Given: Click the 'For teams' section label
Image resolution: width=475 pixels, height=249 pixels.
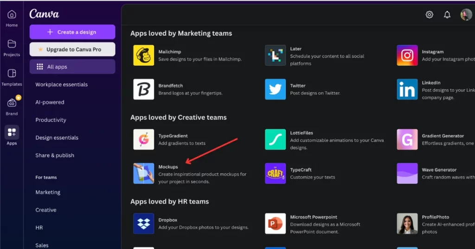Looking at the screenshot, I should point(46,177).
